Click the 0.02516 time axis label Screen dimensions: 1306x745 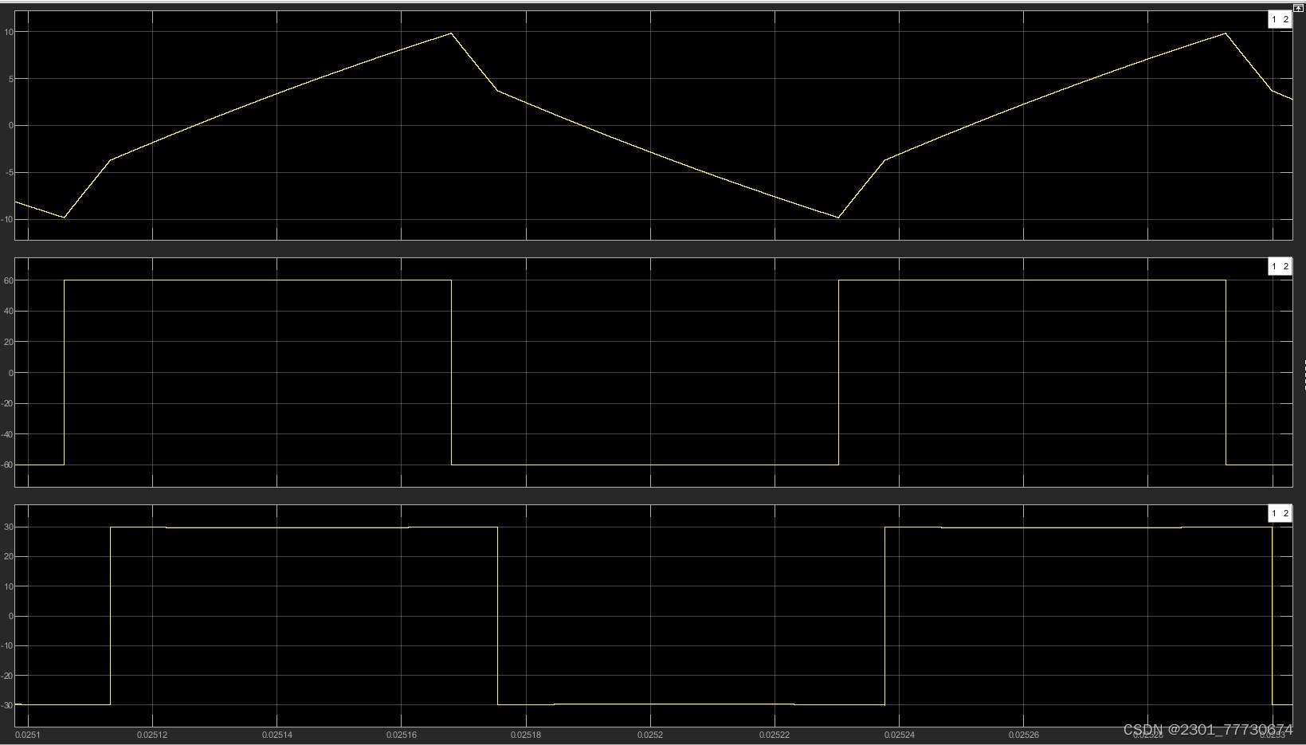(x=401, y=735)
